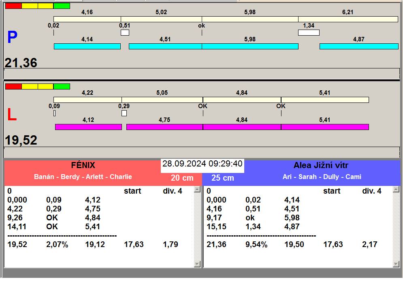Click the white 0,51 changeover error box
403x290 pixels.
pyautogui.click(x=125, y=33)
